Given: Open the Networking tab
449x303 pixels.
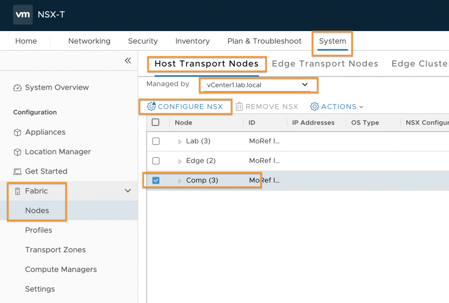Looking at the screenshot, I should 89,41.
